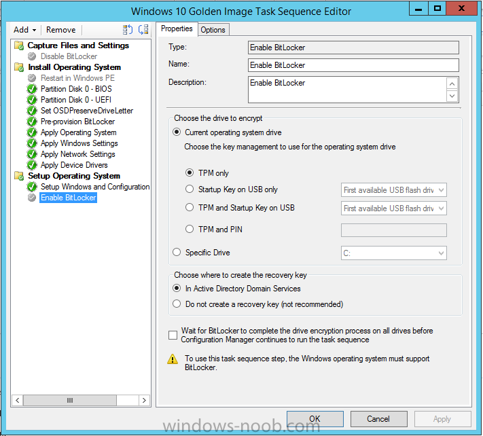Switch to the Options tab
Screen dimensions: 483x436
(x=213, y=29)
